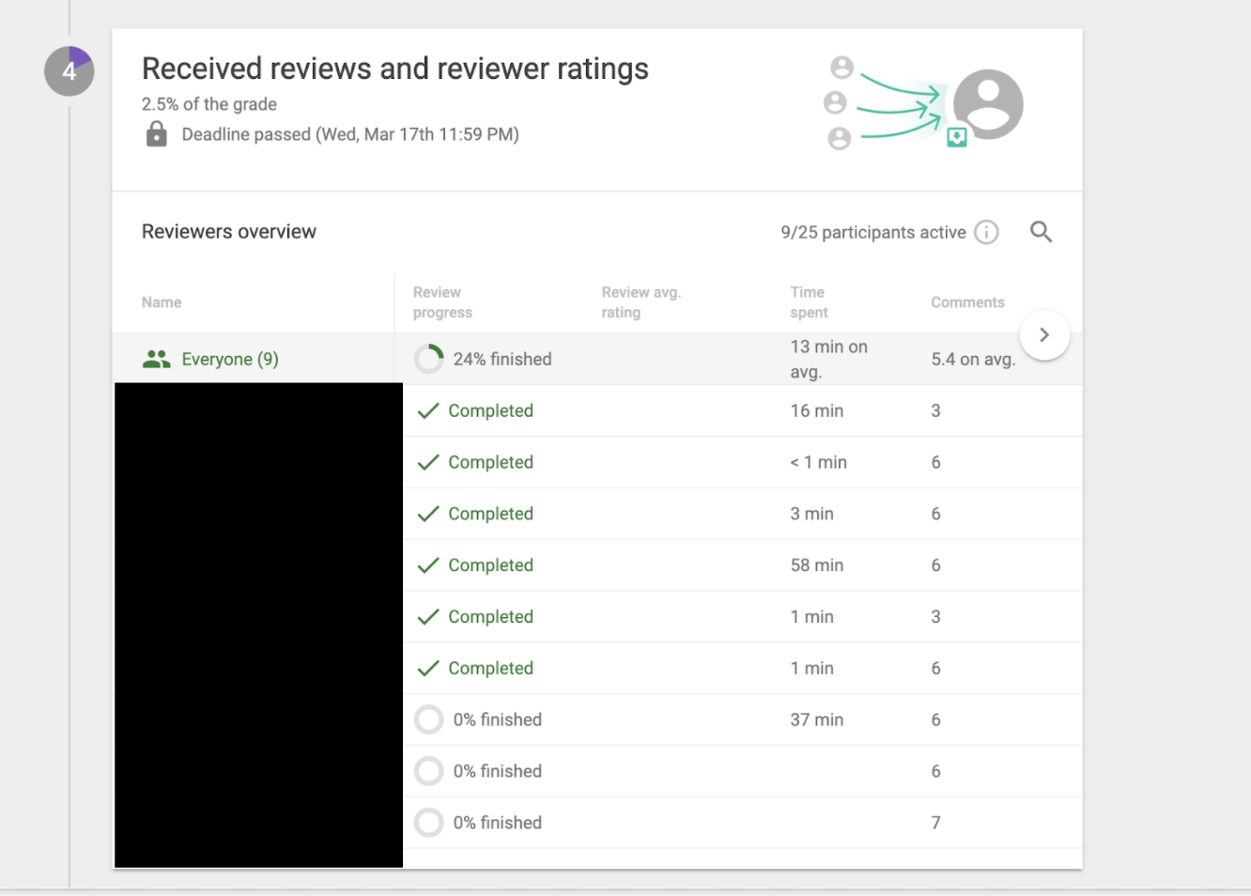Click the checkmark on the 3 min row

pyautogui.click(x=428, y=514)
